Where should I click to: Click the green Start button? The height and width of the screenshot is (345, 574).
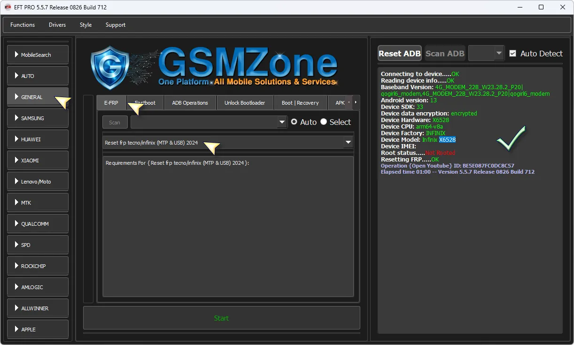[x=221, y=318]
